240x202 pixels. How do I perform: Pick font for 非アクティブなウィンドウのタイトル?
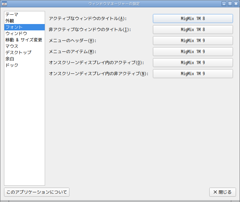click(193, 30)
